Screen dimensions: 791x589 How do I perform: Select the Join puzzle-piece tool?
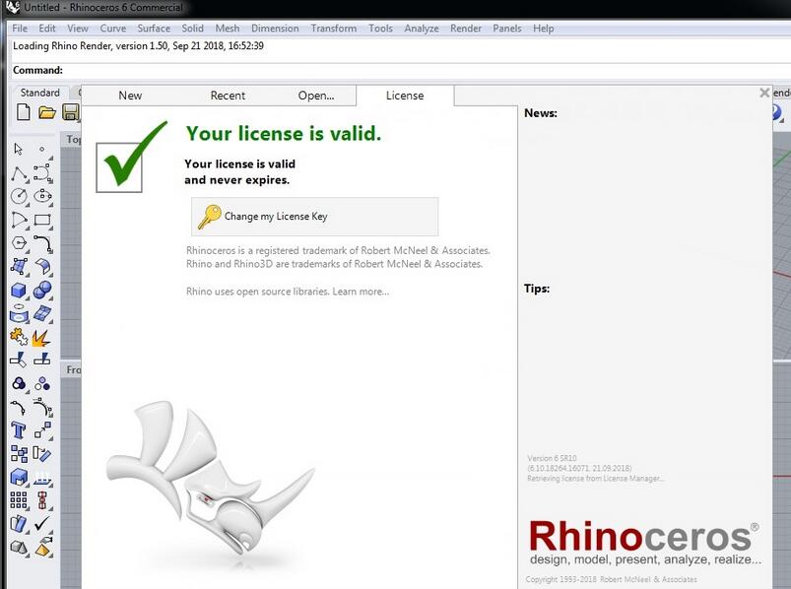(19, 336)
